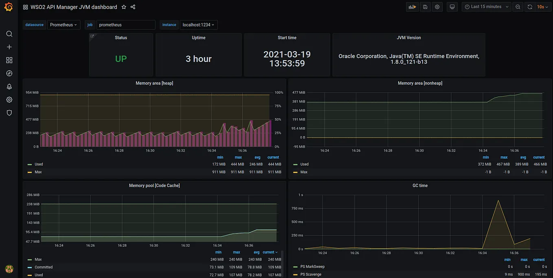Toggle Used series in heap legend
This screenshot has width=553, height=278.
[x=39, y=164]
